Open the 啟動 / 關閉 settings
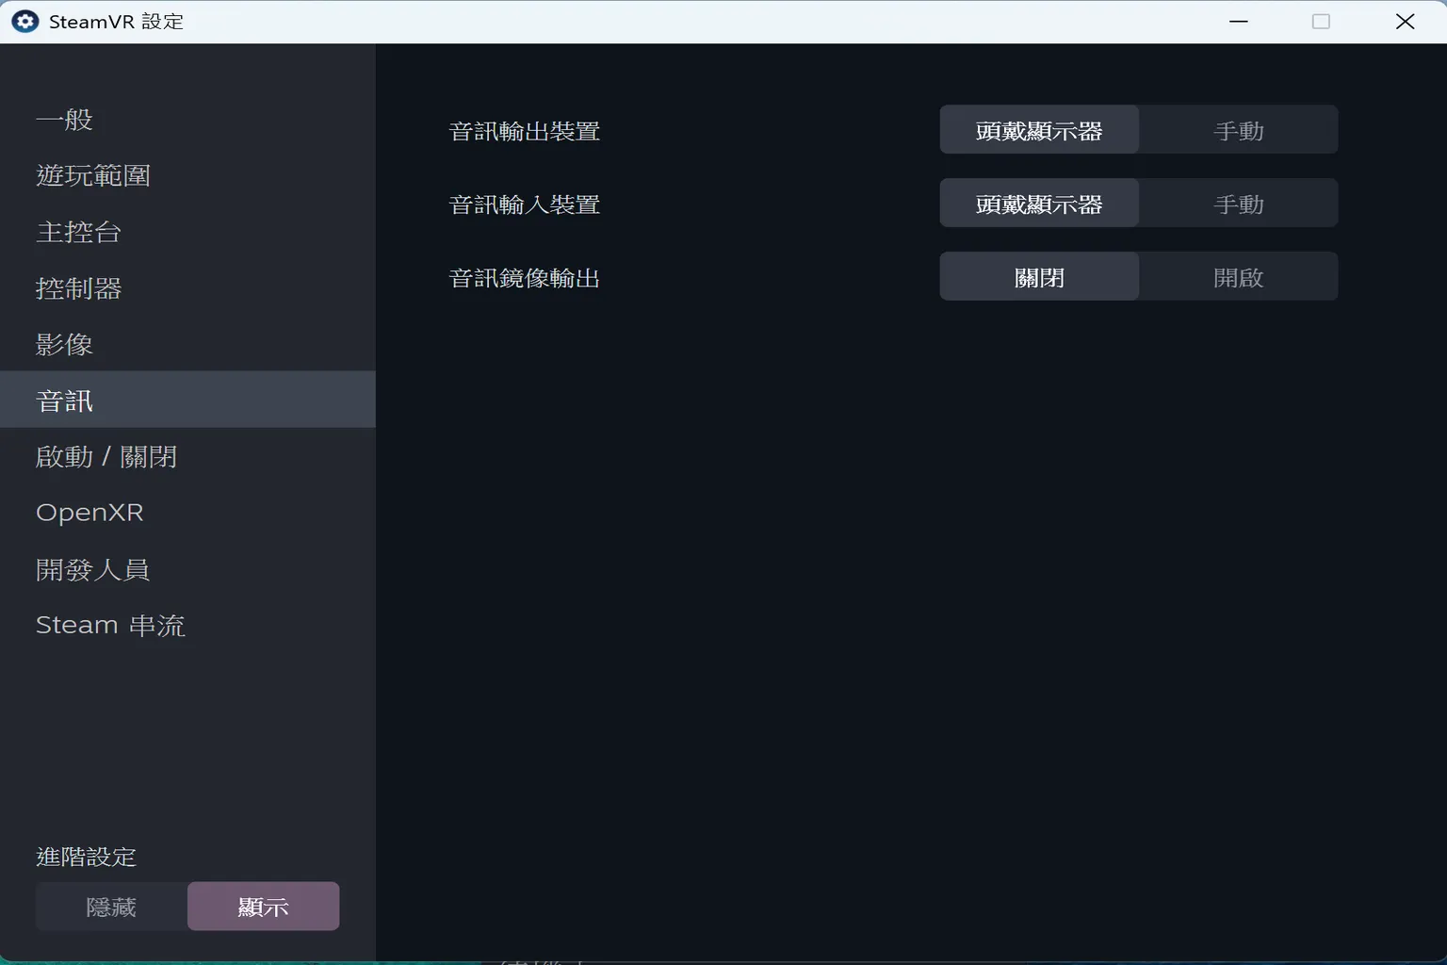The height and width of the screenshot is (965, 1447). [x=106, y=456]
